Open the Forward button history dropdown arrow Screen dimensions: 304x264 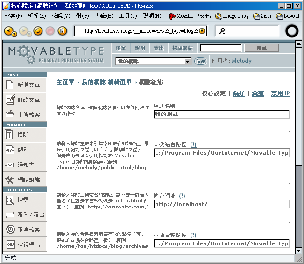[x=29, y=34]
